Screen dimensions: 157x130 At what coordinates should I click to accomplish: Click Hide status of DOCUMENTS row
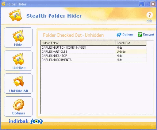(x=120, y=60)
